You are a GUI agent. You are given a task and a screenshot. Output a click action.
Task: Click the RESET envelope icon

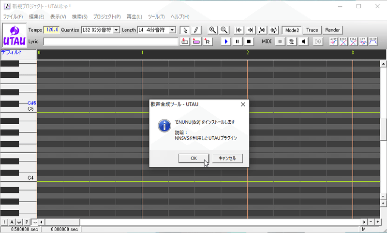click(373, 42)
